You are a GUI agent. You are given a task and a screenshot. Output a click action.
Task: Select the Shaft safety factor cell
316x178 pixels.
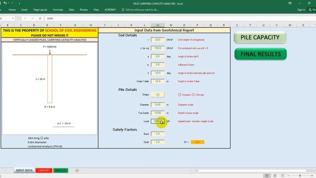158,142
